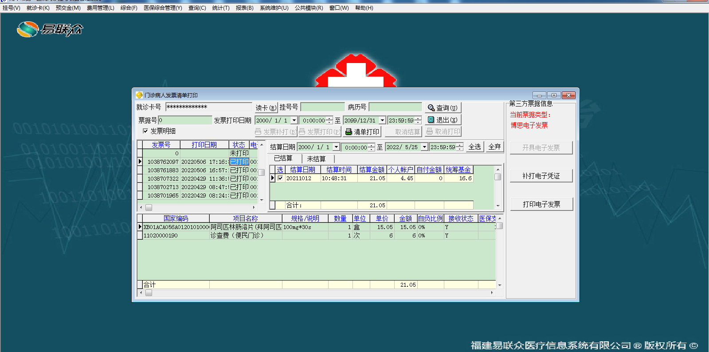Click the 易联众 logo at top left
Screen dimensions: 709x352
[x=50, y=29]
